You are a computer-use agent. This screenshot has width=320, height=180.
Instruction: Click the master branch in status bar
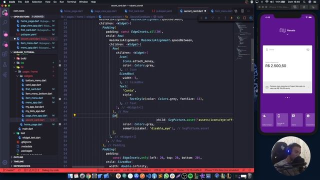tap(9, 170)
